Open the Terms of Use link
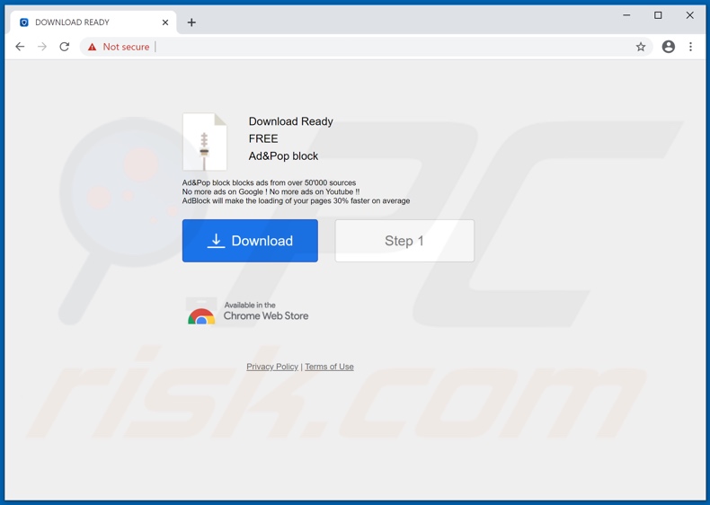Screen dimensions: 710x505 click(329, 367)
